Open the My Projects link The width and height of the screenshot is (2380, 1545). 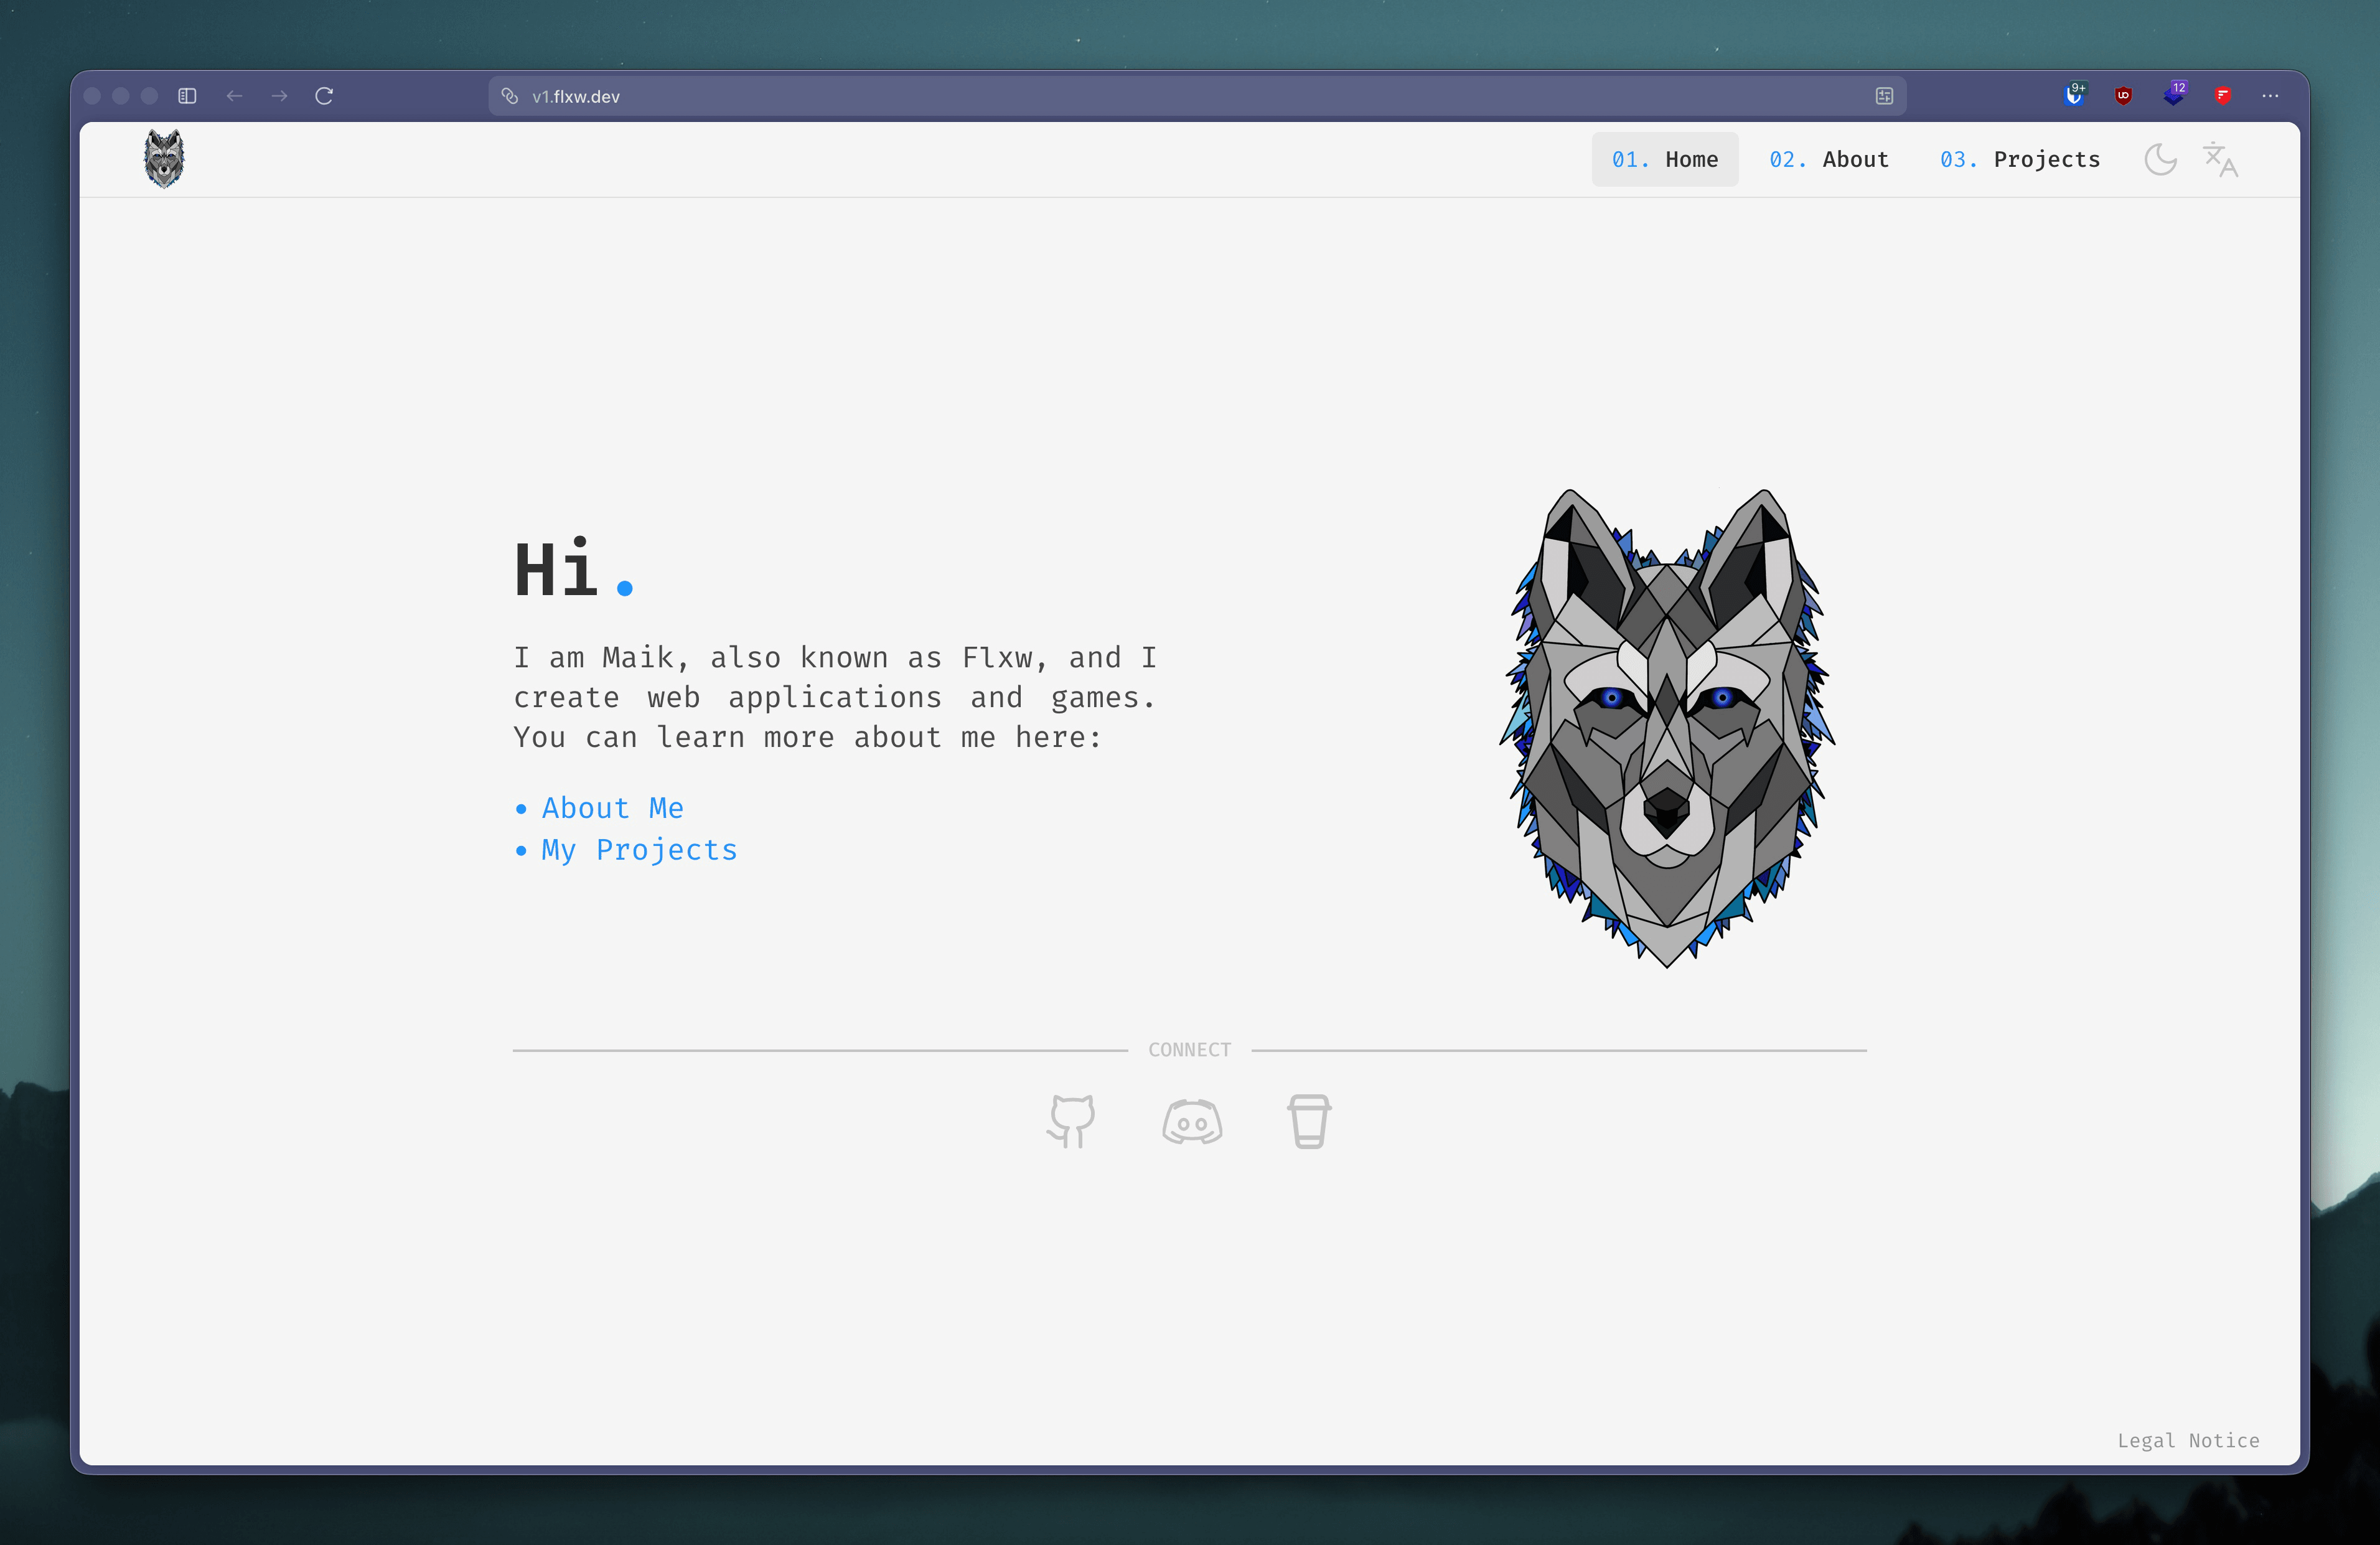coord(638,849)
